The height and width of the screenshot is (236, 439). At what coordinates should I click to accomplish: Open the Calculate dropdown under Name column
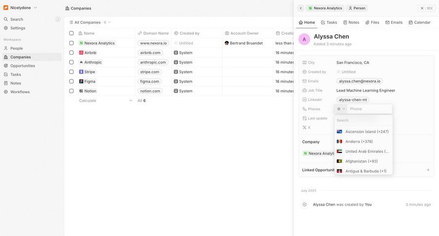click(105, 100)
